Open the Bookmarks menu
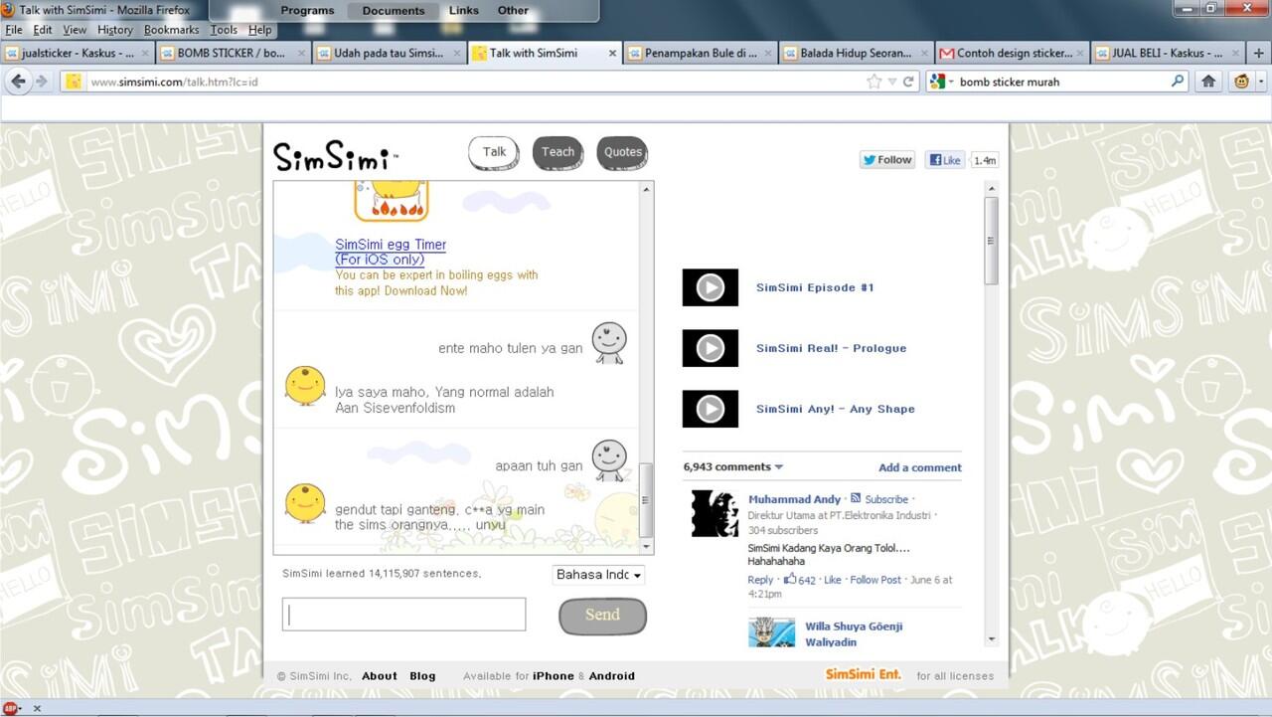Screen dimensions: 1272x717 (172, 30)
